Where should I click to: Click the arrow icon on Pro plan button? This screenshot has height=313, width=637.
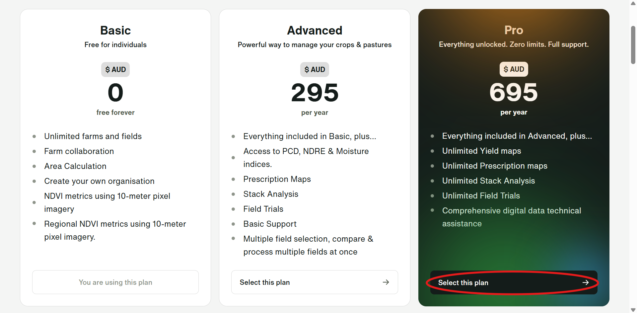[x=586, y=282]
